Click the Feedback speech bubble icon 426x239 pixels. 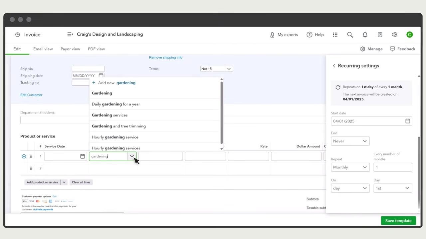pos(392,49)
